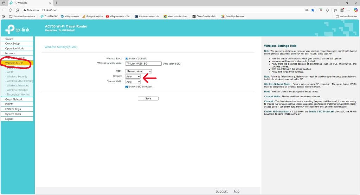Image resolution: width=360 pixels, height=195 pixels.
Task: Toggle the Enable SSID Broadcast checkbox
Action: tap(127, 86)
